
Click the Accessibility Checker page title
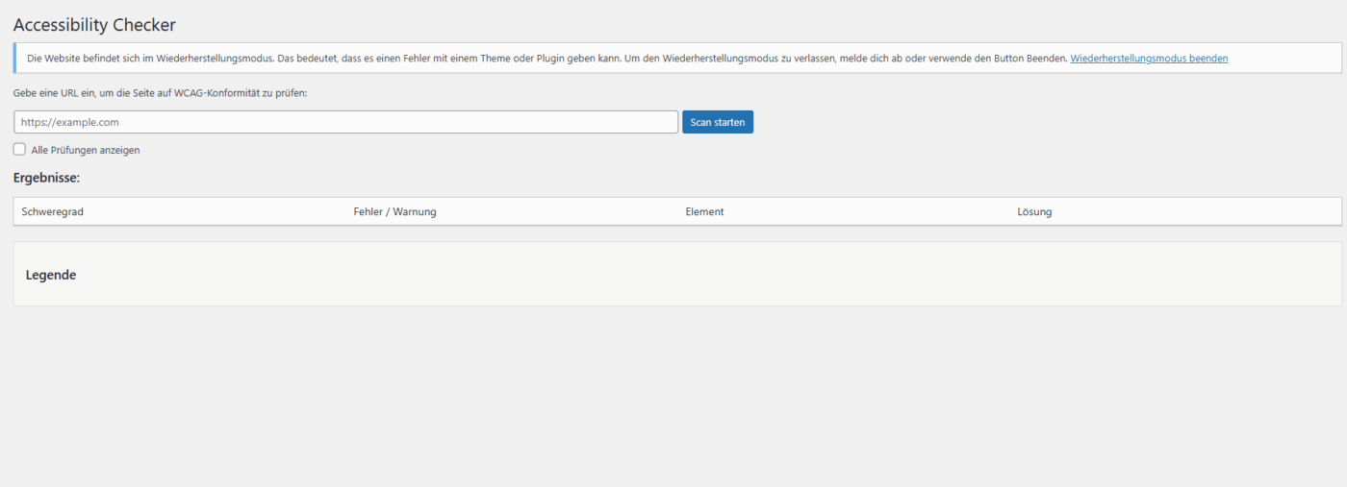[x=94, y=25]
